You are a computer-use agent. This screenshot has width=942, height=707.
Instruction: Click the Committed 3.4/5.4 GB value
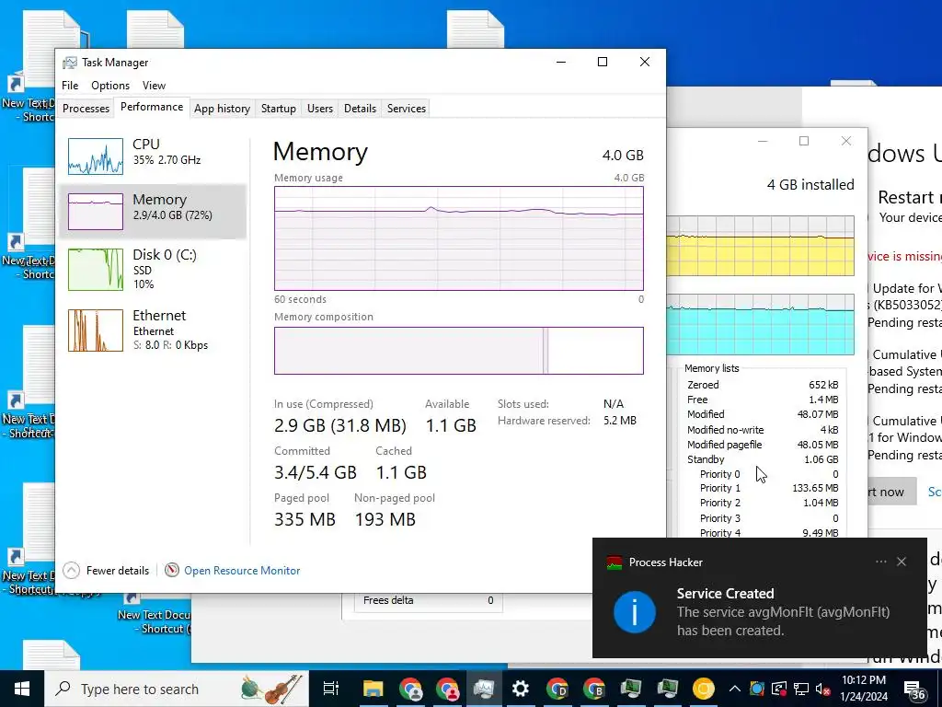[316, 472]
